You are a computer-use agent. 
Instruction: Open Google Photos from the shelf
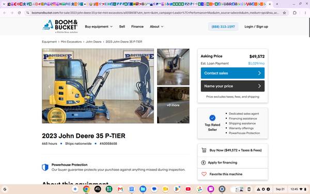coord(199,189)
